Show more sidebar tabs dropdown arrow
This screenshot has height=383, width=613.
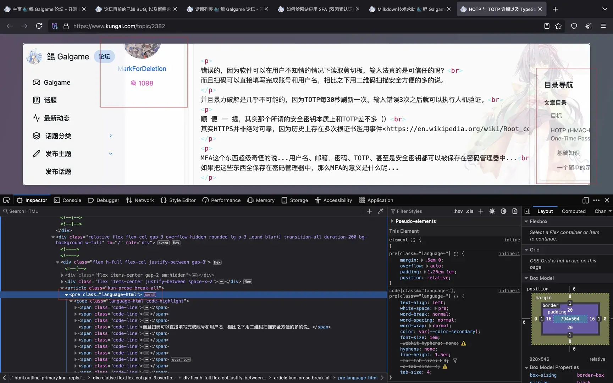(610, 211)
